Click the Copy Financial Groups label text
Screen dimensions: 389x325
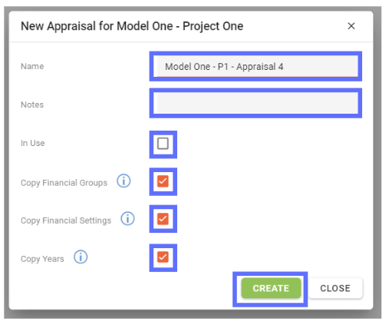(x=64, y=183)
